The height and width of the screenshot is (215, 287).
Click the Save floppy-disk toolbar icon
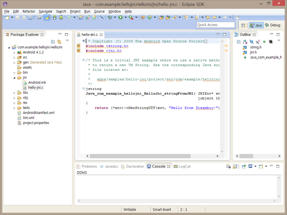tap(17, 17)
